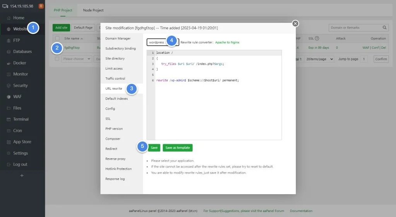The width and height of the screenshot is (396, 217).
Task: Open the Apache to Nginx converter link
Action: point(227,43)
